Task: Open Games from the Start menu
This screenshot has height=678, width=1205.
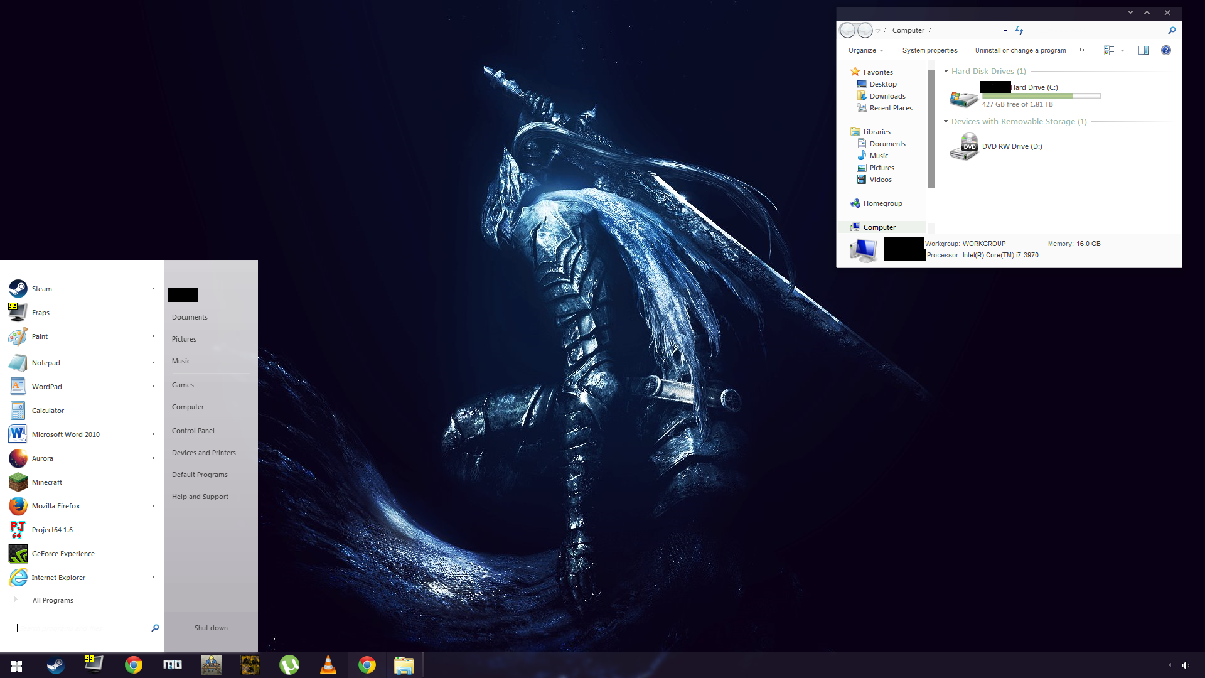Action: coord(183,385)
